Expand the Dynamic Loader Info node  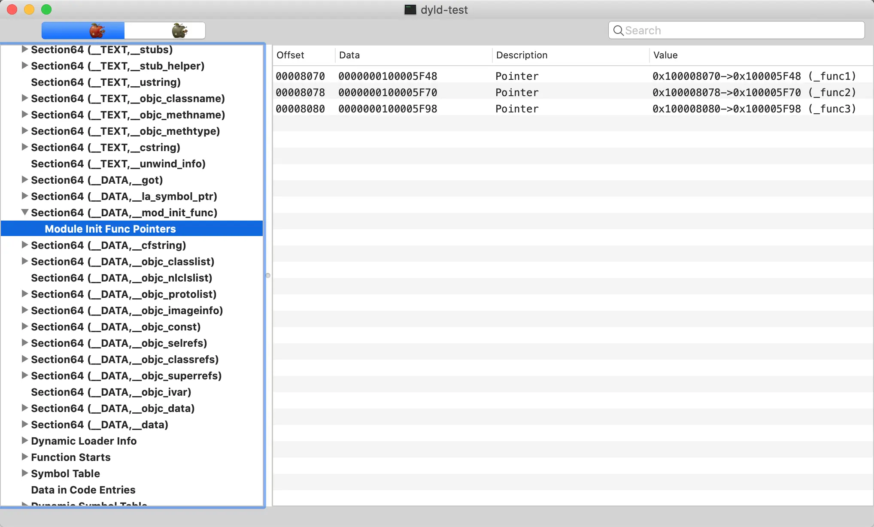[x=25, y=441]
